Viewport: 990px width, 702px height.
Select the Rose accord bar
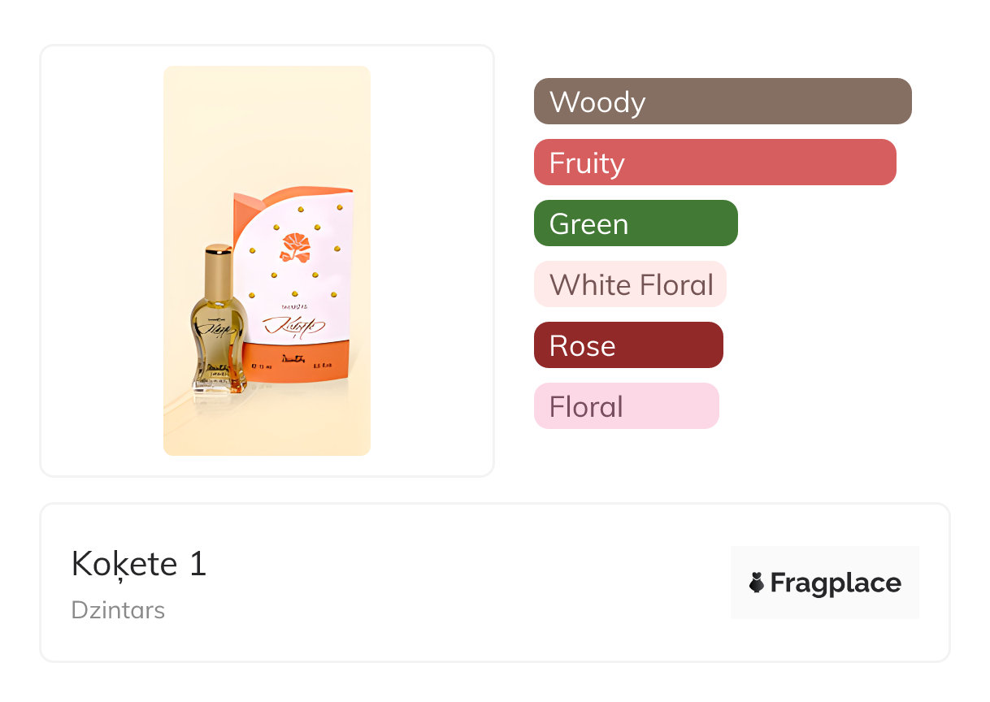click(x=627, y=345)
